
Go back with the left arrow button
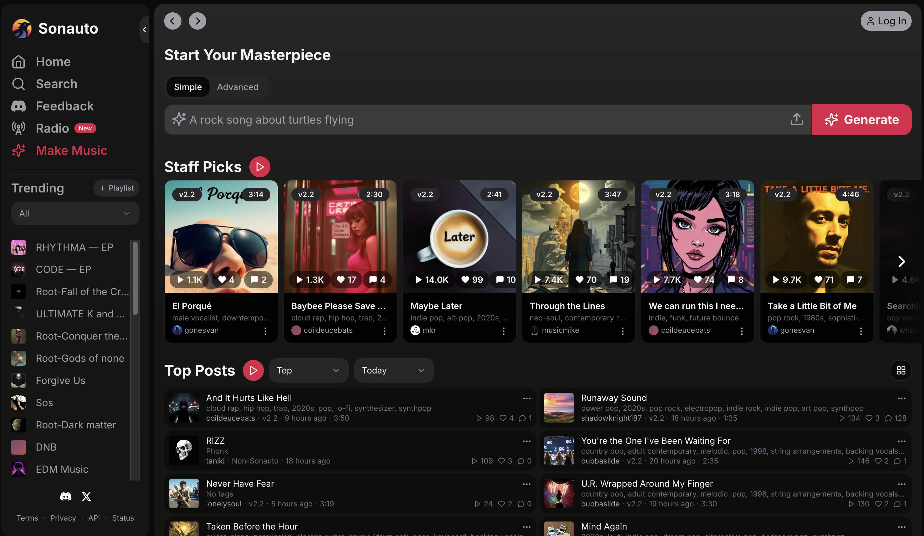pos(173,21)
